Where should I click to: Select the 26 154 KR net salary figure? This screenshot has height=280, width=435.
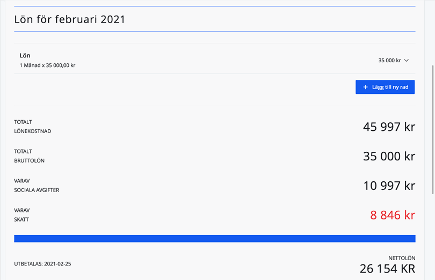387,269
